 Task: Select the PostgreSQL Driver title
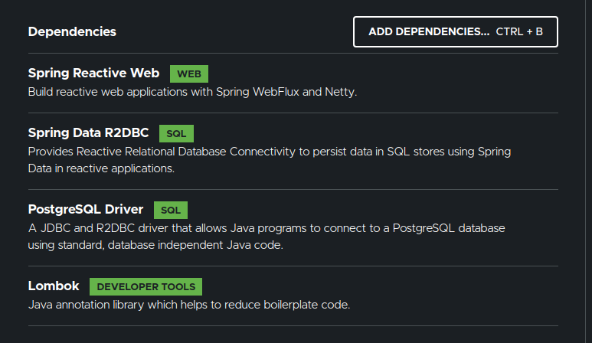pos(85,209)
